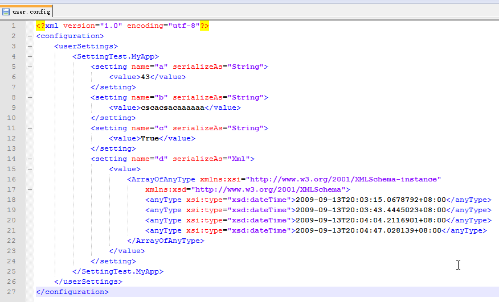This screenshot has height=302, width=499.
Task: Click the XMLSchema-instance URL on line 16
Action: [343, 179]
